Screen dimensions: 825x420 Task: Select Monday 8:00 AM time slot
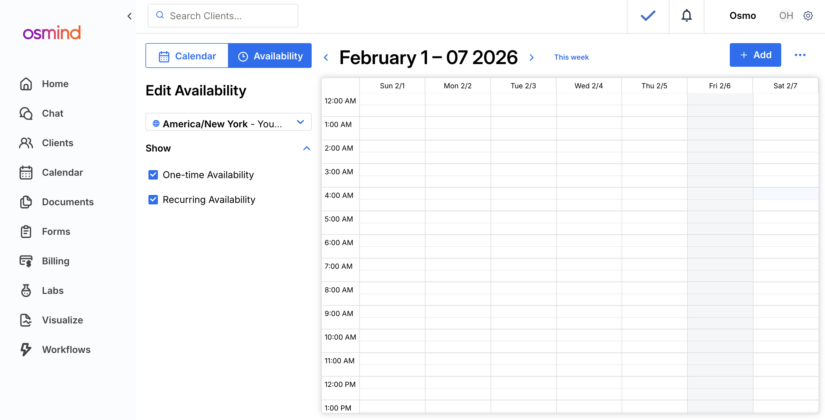coord(458,288)
